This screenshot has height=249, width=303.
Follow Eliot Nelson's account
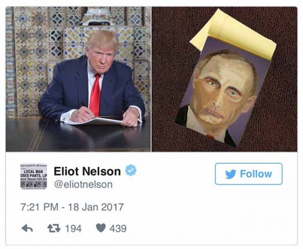click(248, 174)
